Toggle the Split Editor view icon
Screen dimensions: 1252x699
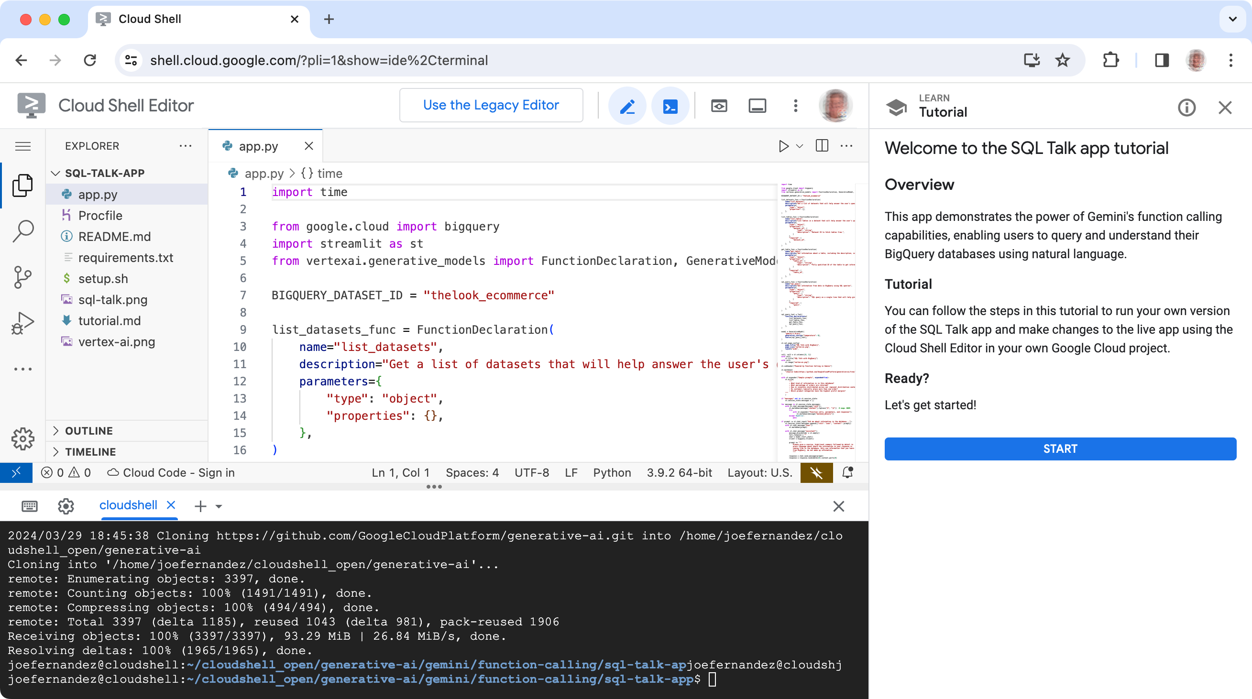(x=821, y=146)
